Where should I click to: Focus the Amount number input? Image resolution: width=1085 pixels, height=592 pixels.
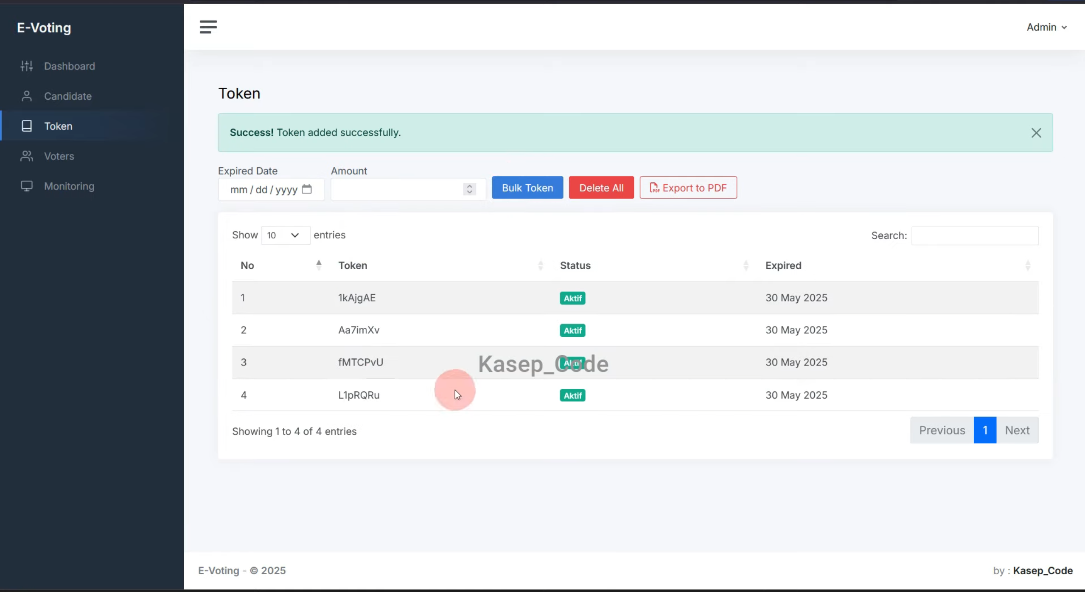click(408, 189)
